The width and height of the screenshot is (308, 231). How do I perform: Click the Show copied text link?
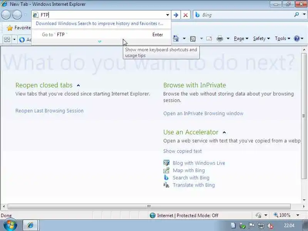point(182,151)
